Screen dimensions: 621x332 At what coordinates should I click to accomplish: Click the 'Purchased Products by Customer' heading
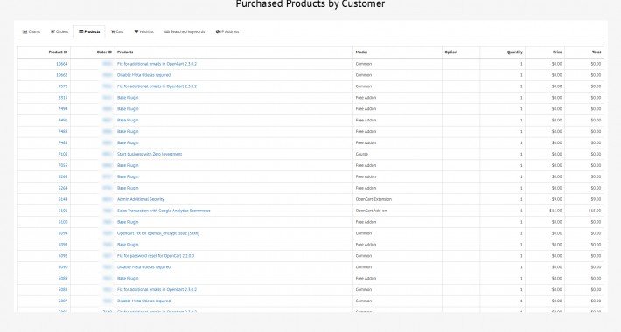(310, 4)
